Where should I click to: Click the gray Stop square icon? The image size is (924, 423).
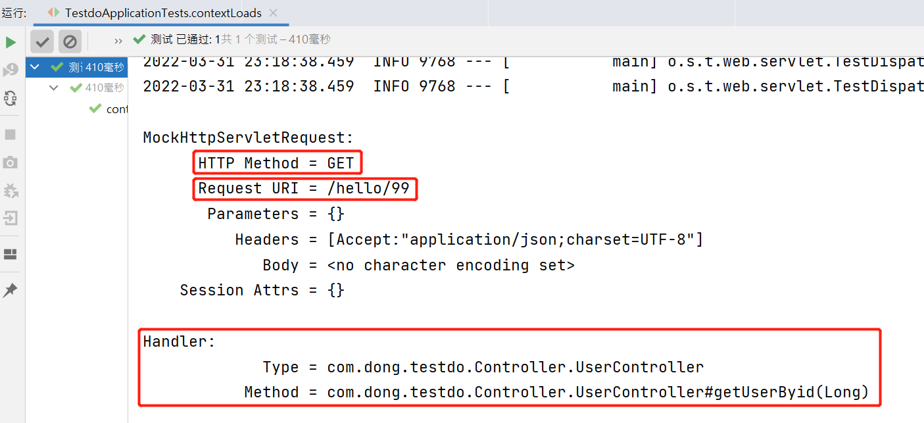coord(11,134)
